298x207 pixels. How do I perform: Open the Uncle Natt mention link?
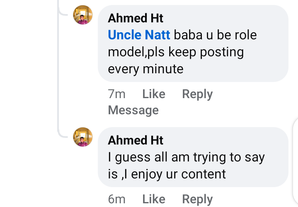click(139, 35)
